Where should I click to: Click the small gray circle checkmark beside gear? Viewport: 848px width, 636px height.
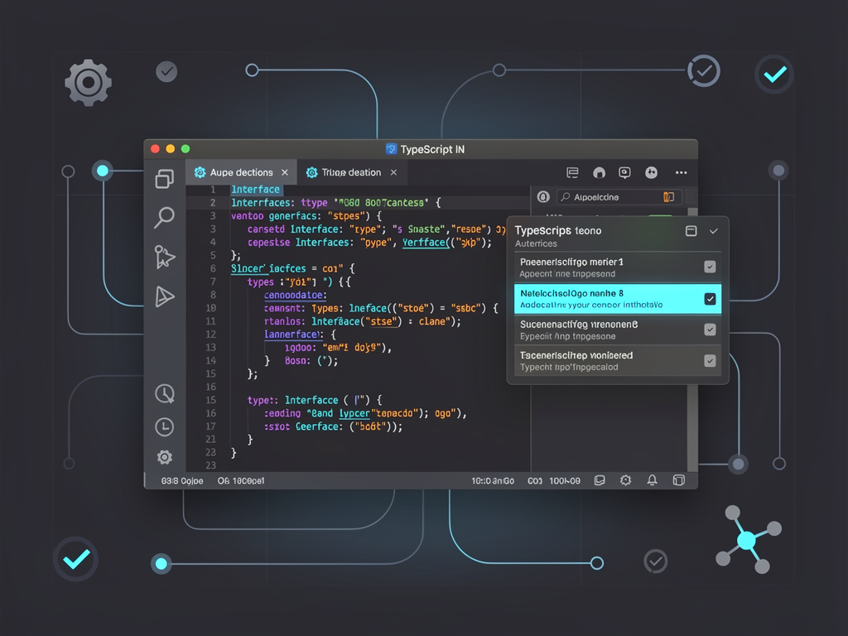(x=166, y=71)
